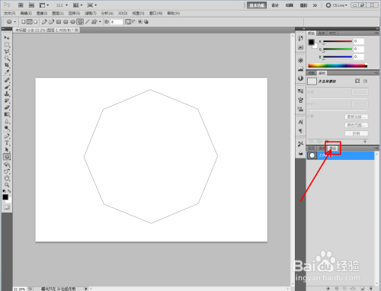This screenshot has width=381, height=291.
Task: Select the Crop tool
Action: (7, 66)
